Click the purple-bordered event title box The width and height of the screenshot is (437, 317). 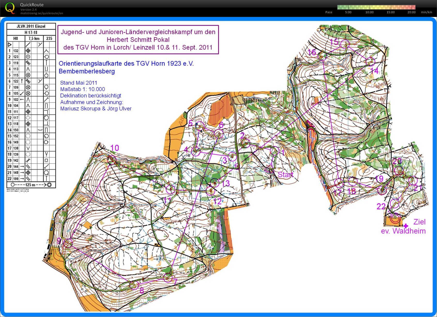[x=138, y=39]
